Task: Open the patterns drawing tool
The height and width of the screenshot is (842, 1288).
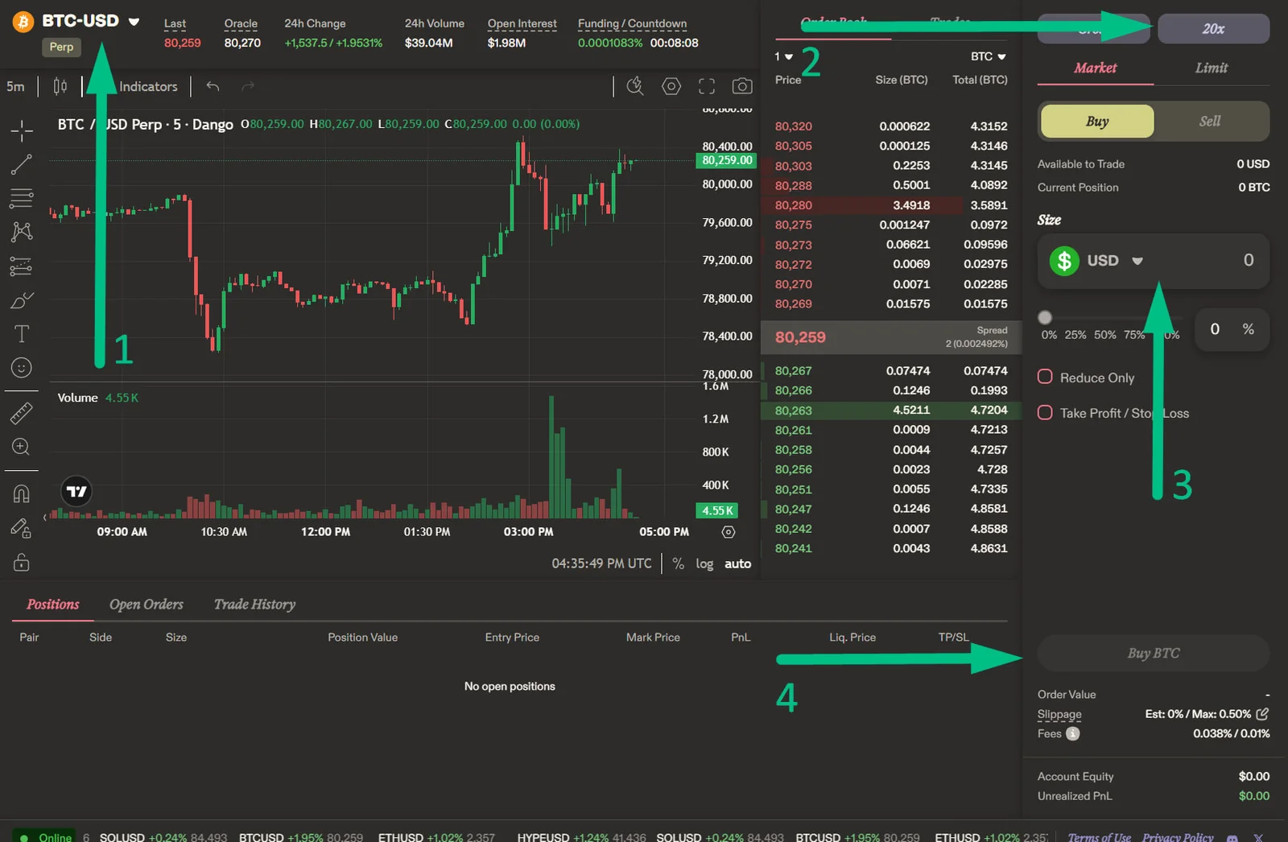Action: tap(22, 232)
